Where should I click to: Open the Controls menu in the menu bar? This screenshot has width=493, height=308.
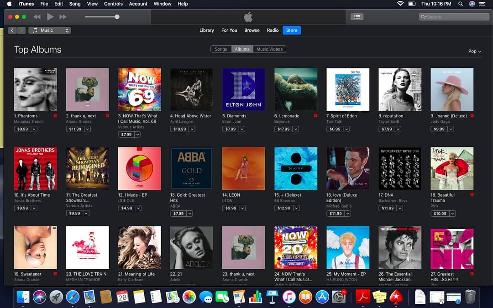point(113,4)
